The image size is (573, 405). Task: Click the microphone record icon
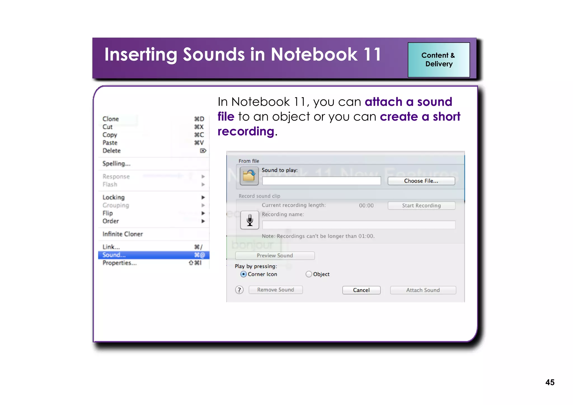(x=250, y=220)
